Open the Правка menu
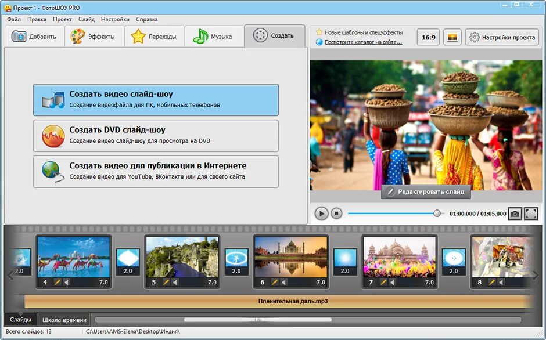This screenshot has height=340, width=546. (37, 19)
